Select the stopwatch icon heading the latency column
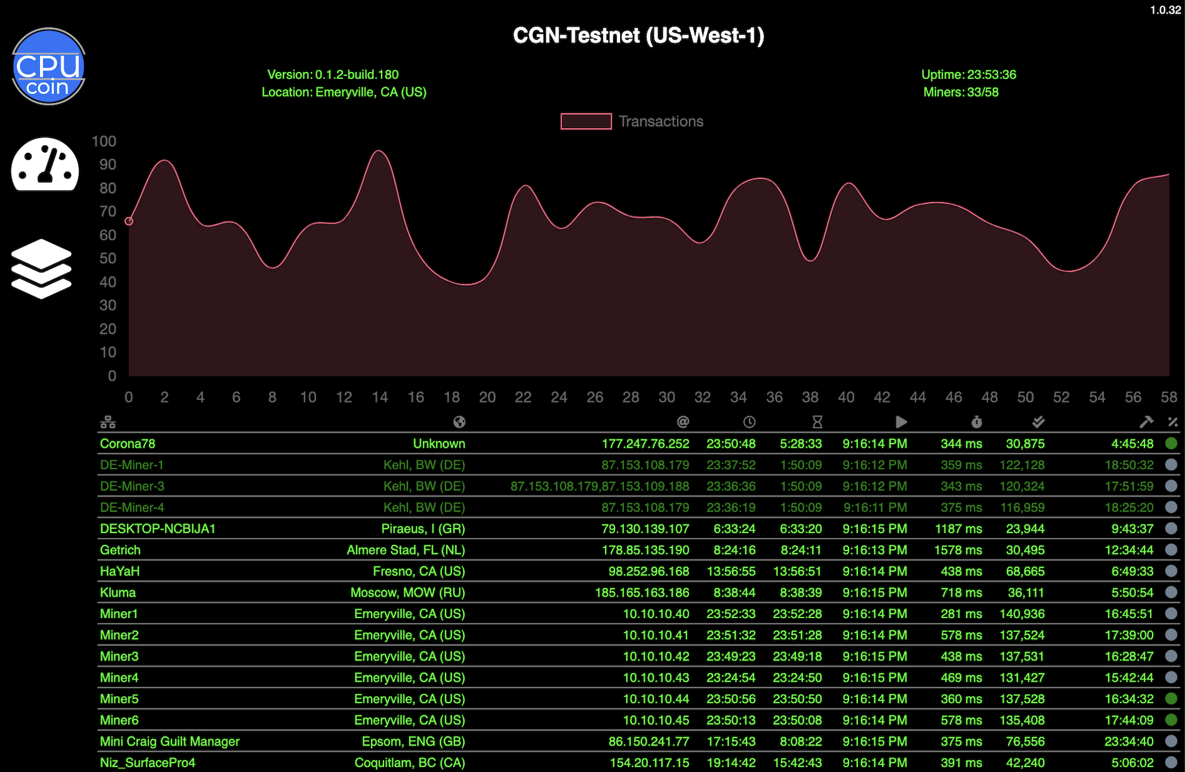Screen dimensions: 1186x772 [x=977, y=421]
